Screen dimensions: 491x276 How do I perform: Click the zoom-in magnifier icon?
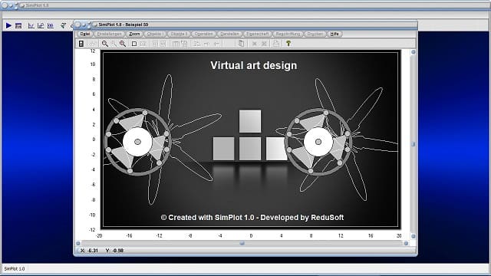pos(105,44)
